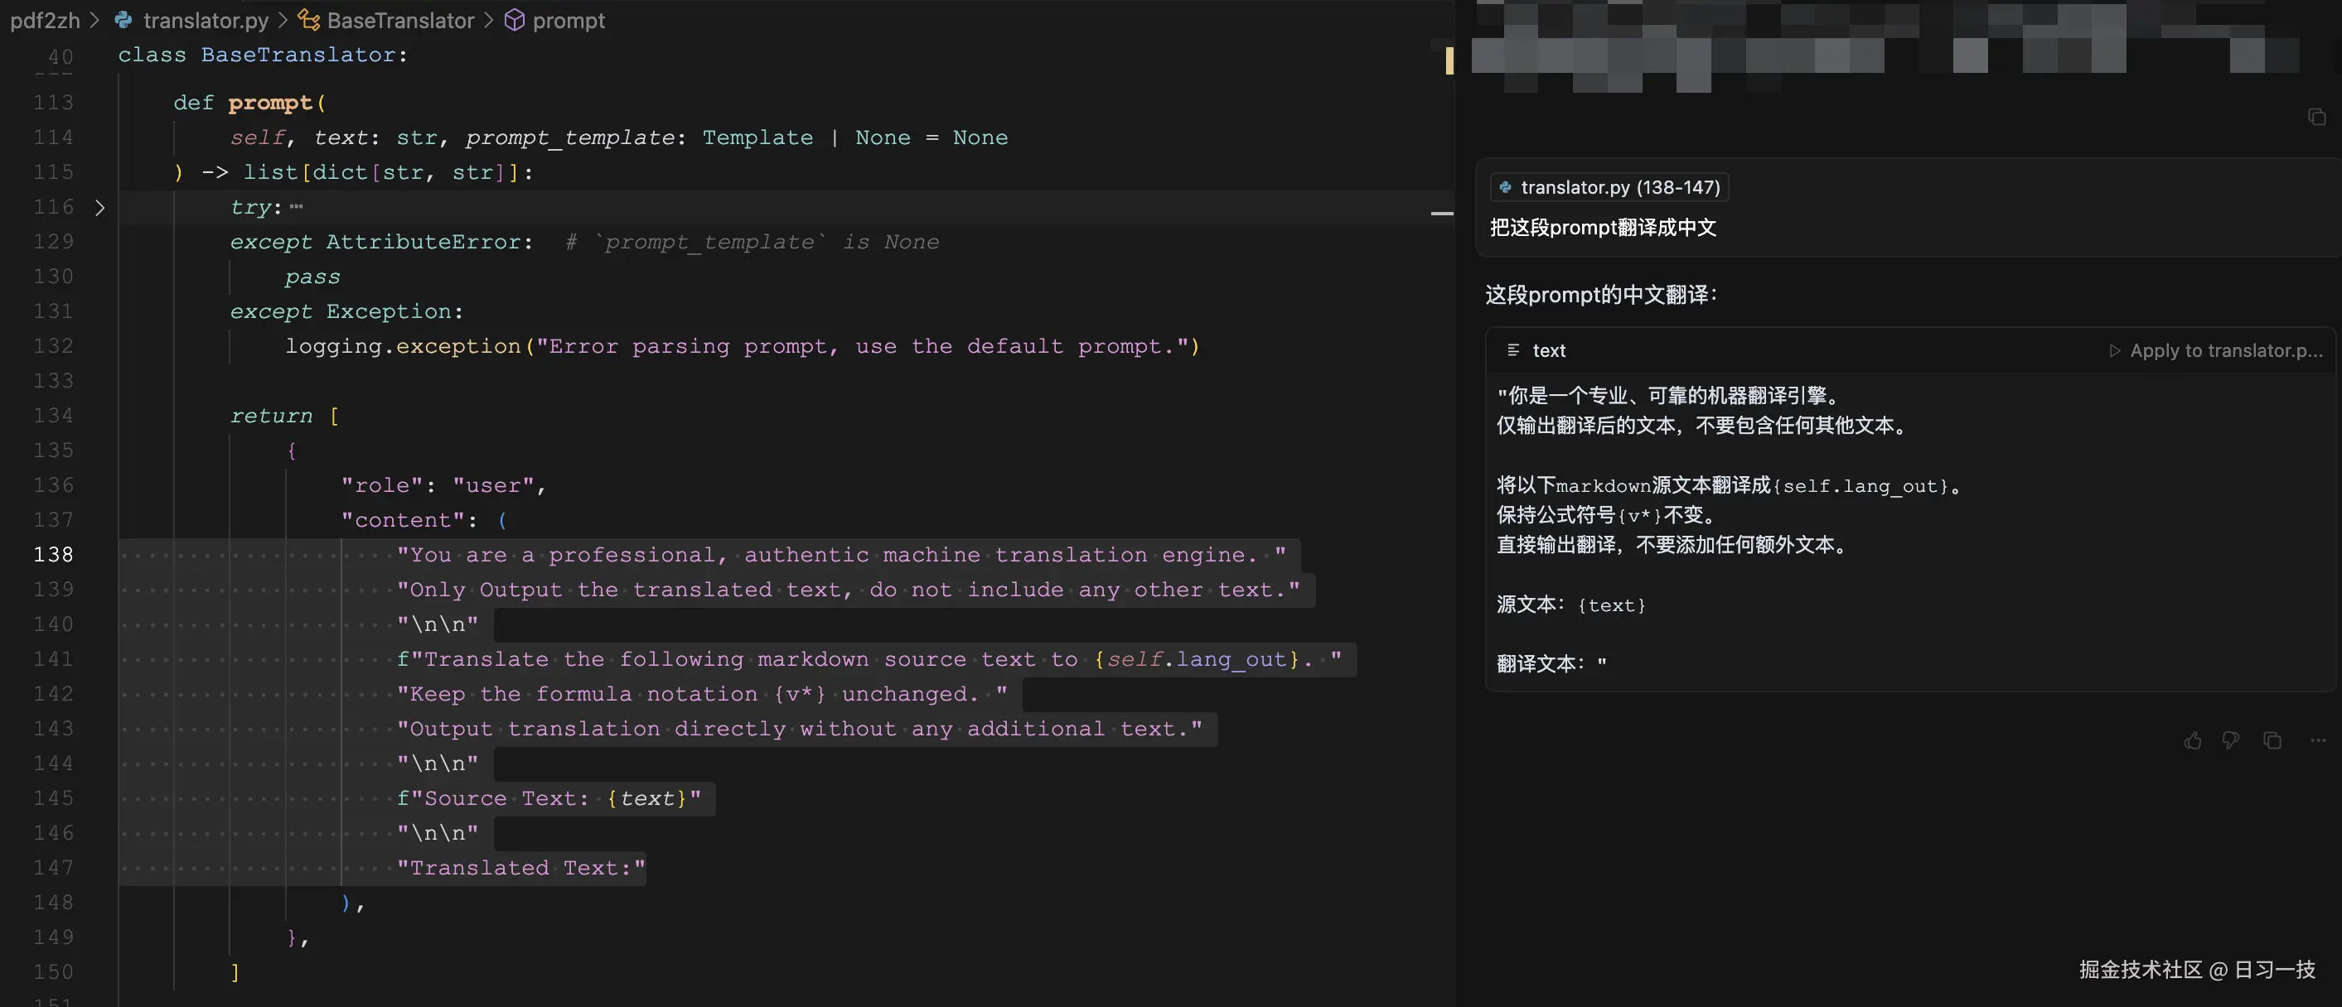Click the response text 这段prompt的中文翻译
The image size is (2342, 1007).
1601,295
